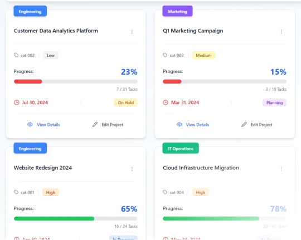
Task: Click the High badge next to cat-001
Action: coord(51,192)
